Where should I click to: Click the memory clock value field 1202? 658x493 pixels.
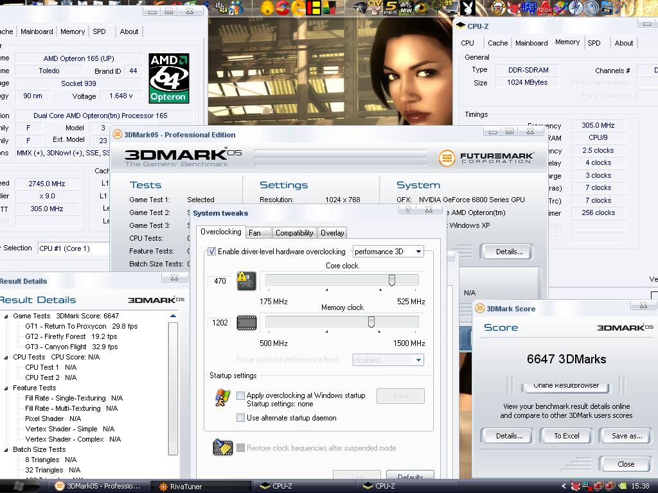[x=220, y=323]
